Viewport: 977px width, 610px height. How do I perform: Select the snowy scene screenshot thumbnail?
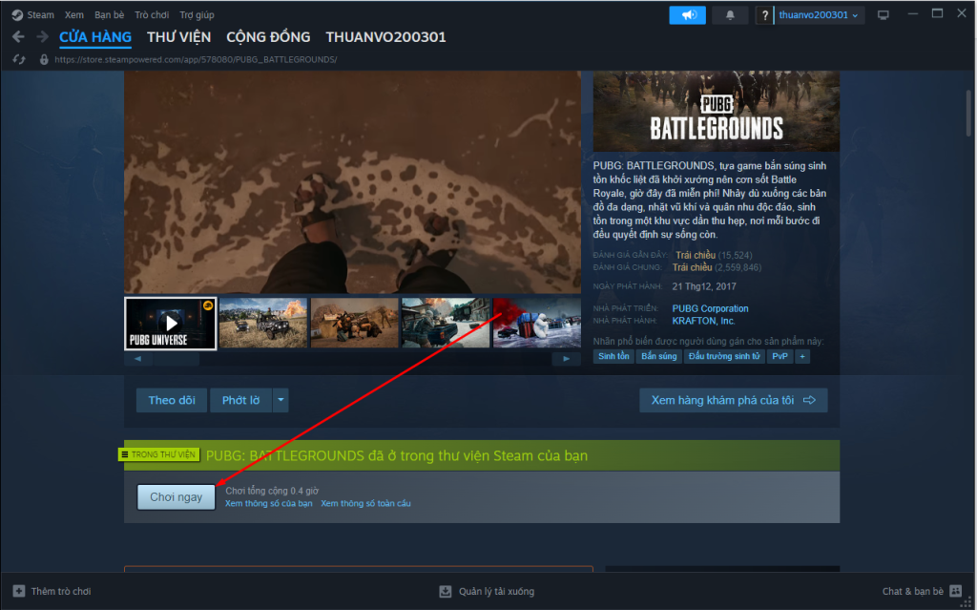coord(534,322)
